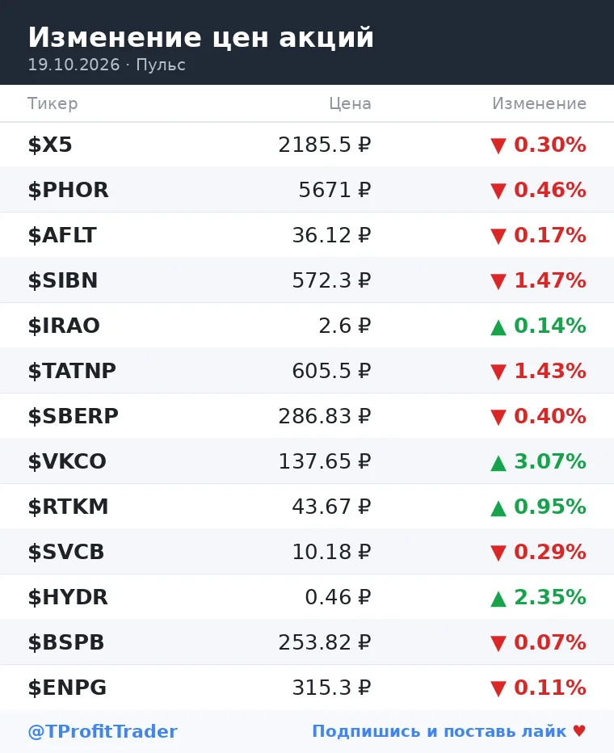614x753 pixels.
Task: Click the Тикер column header
Action: [53, 103]
